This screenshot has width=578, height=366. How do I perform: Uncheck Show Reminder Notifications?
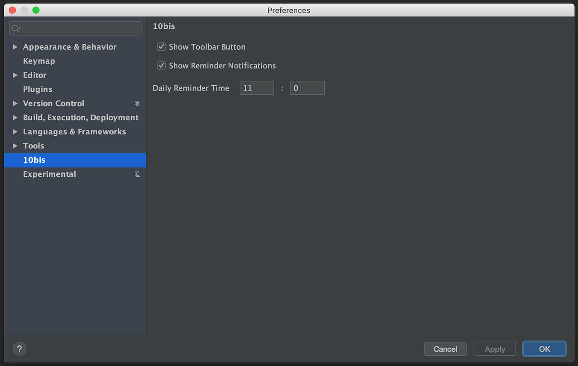click(x=161, y=65)
